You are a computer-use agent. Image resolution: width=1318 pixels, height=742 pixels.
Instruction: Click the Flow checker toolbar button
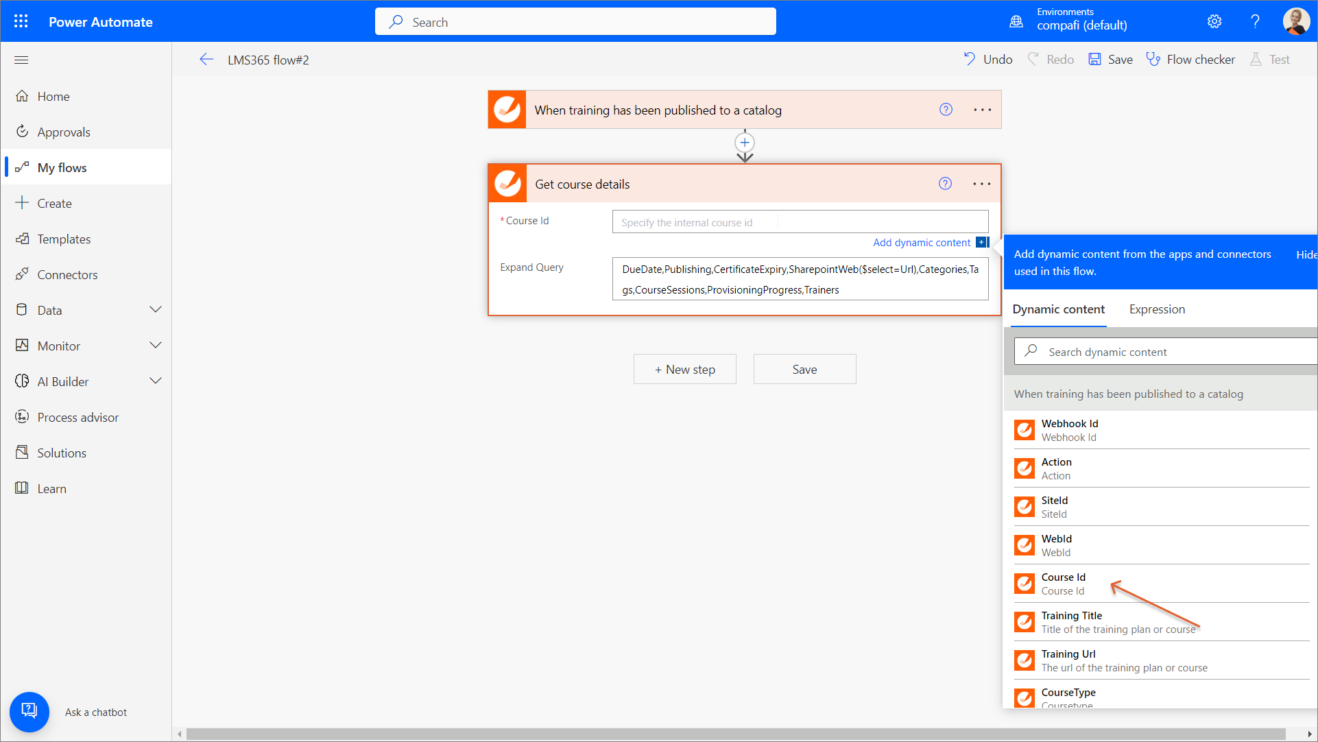[x=1190, y=60]
